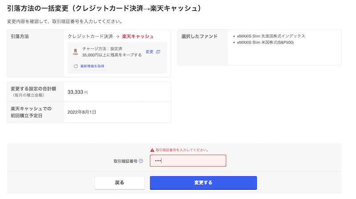Click the 戻る button

[120, 183]
